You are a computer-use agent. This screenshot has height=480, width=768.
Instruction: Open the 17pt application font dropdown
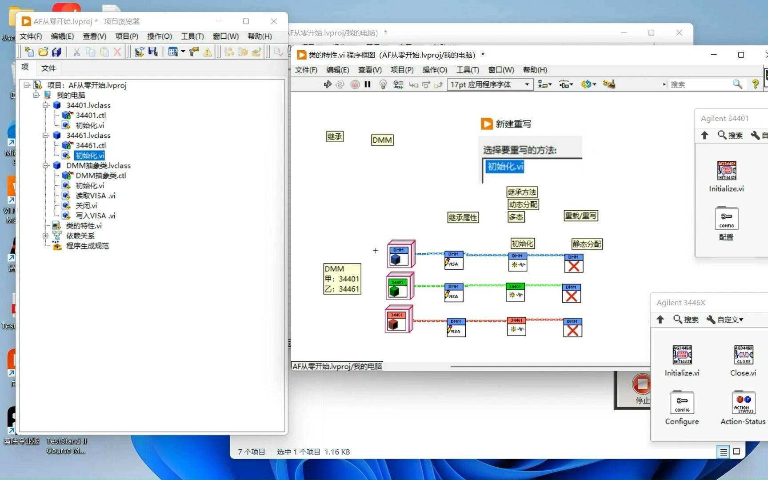pos(490,84)
